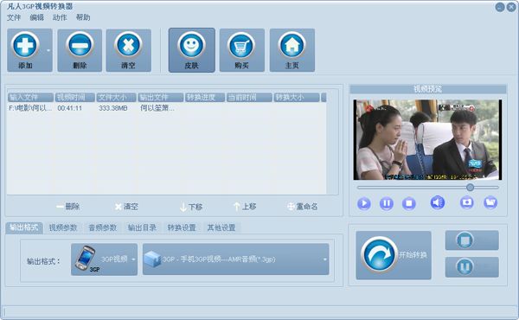Switch to the 输出格式 tab

24,227
